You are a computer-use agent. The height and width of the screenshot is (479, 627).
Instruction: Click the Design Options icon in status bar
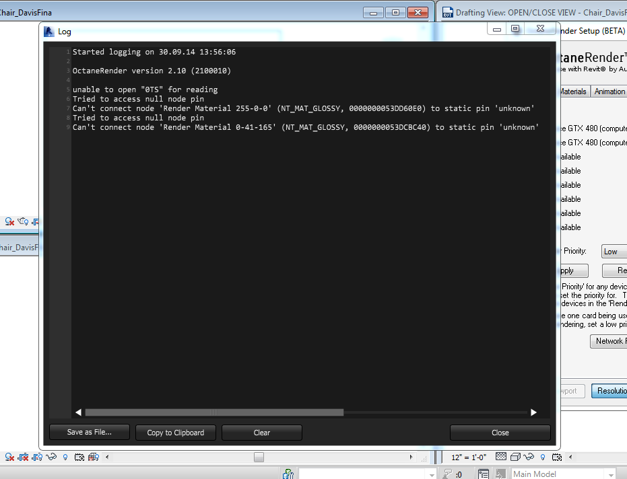pos(484,474)
